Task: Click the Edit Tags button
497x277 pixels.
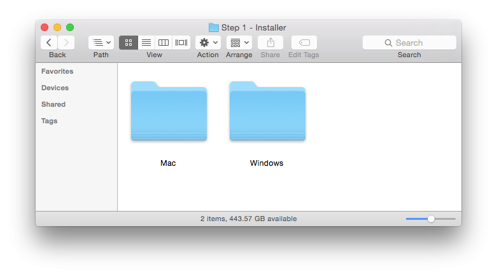Action: 304,43
